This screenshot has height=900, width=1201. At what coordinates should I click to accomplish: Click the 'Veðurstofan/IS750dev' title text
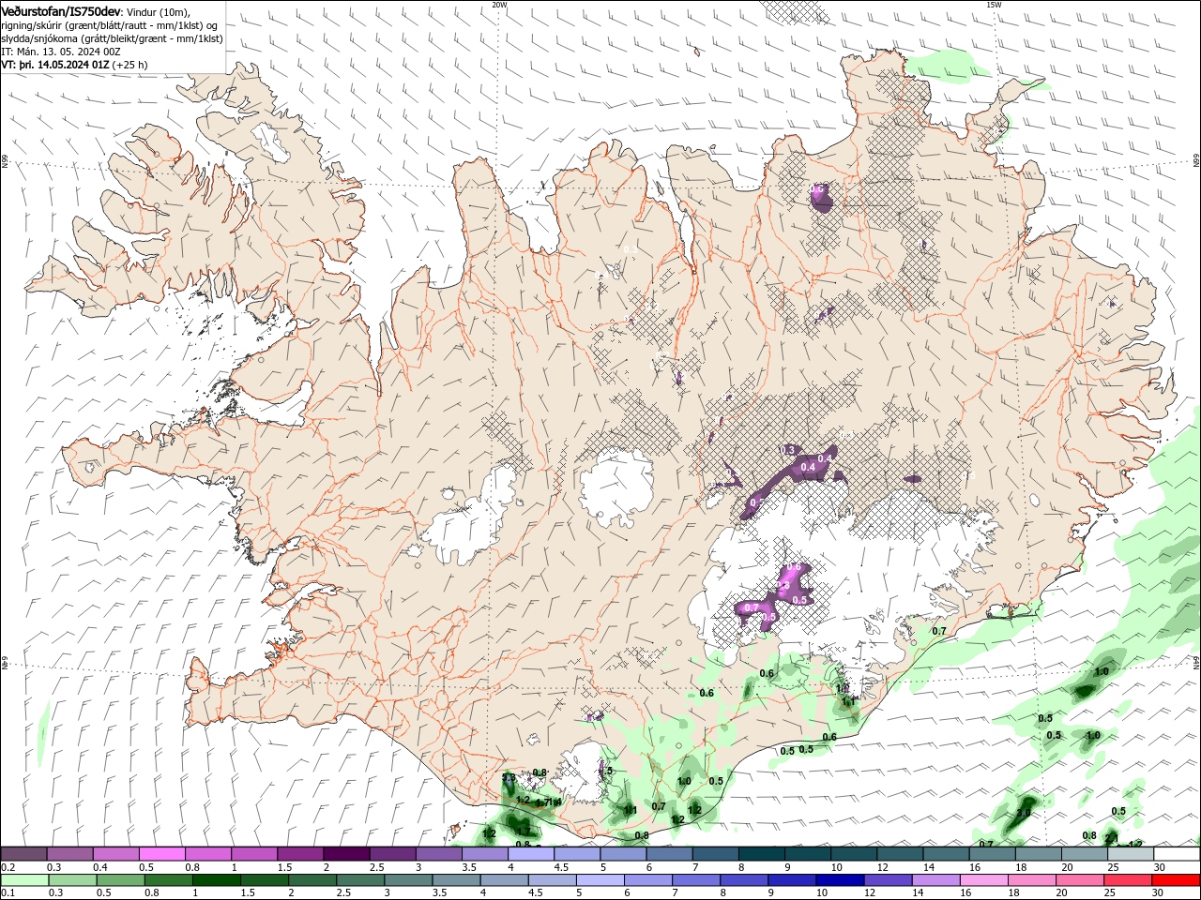coord(60,11)
